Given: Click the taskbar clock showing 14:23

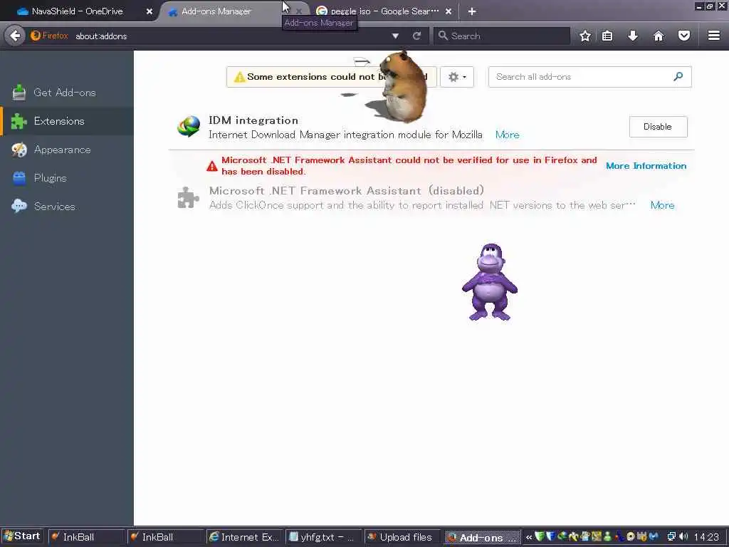Looking at the screenshot, I should click(706, 537).
